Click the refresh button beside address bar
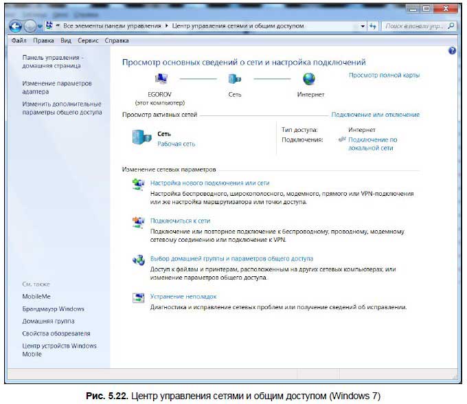 (373, 26)
